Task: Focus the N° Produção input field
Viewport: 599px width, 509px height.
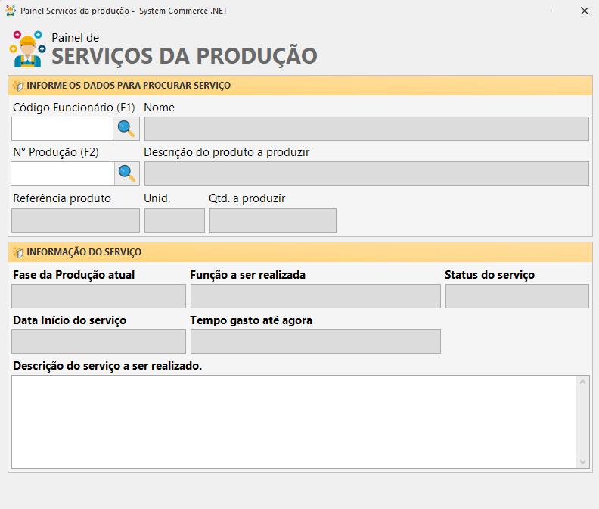Action: click(62, 173)
